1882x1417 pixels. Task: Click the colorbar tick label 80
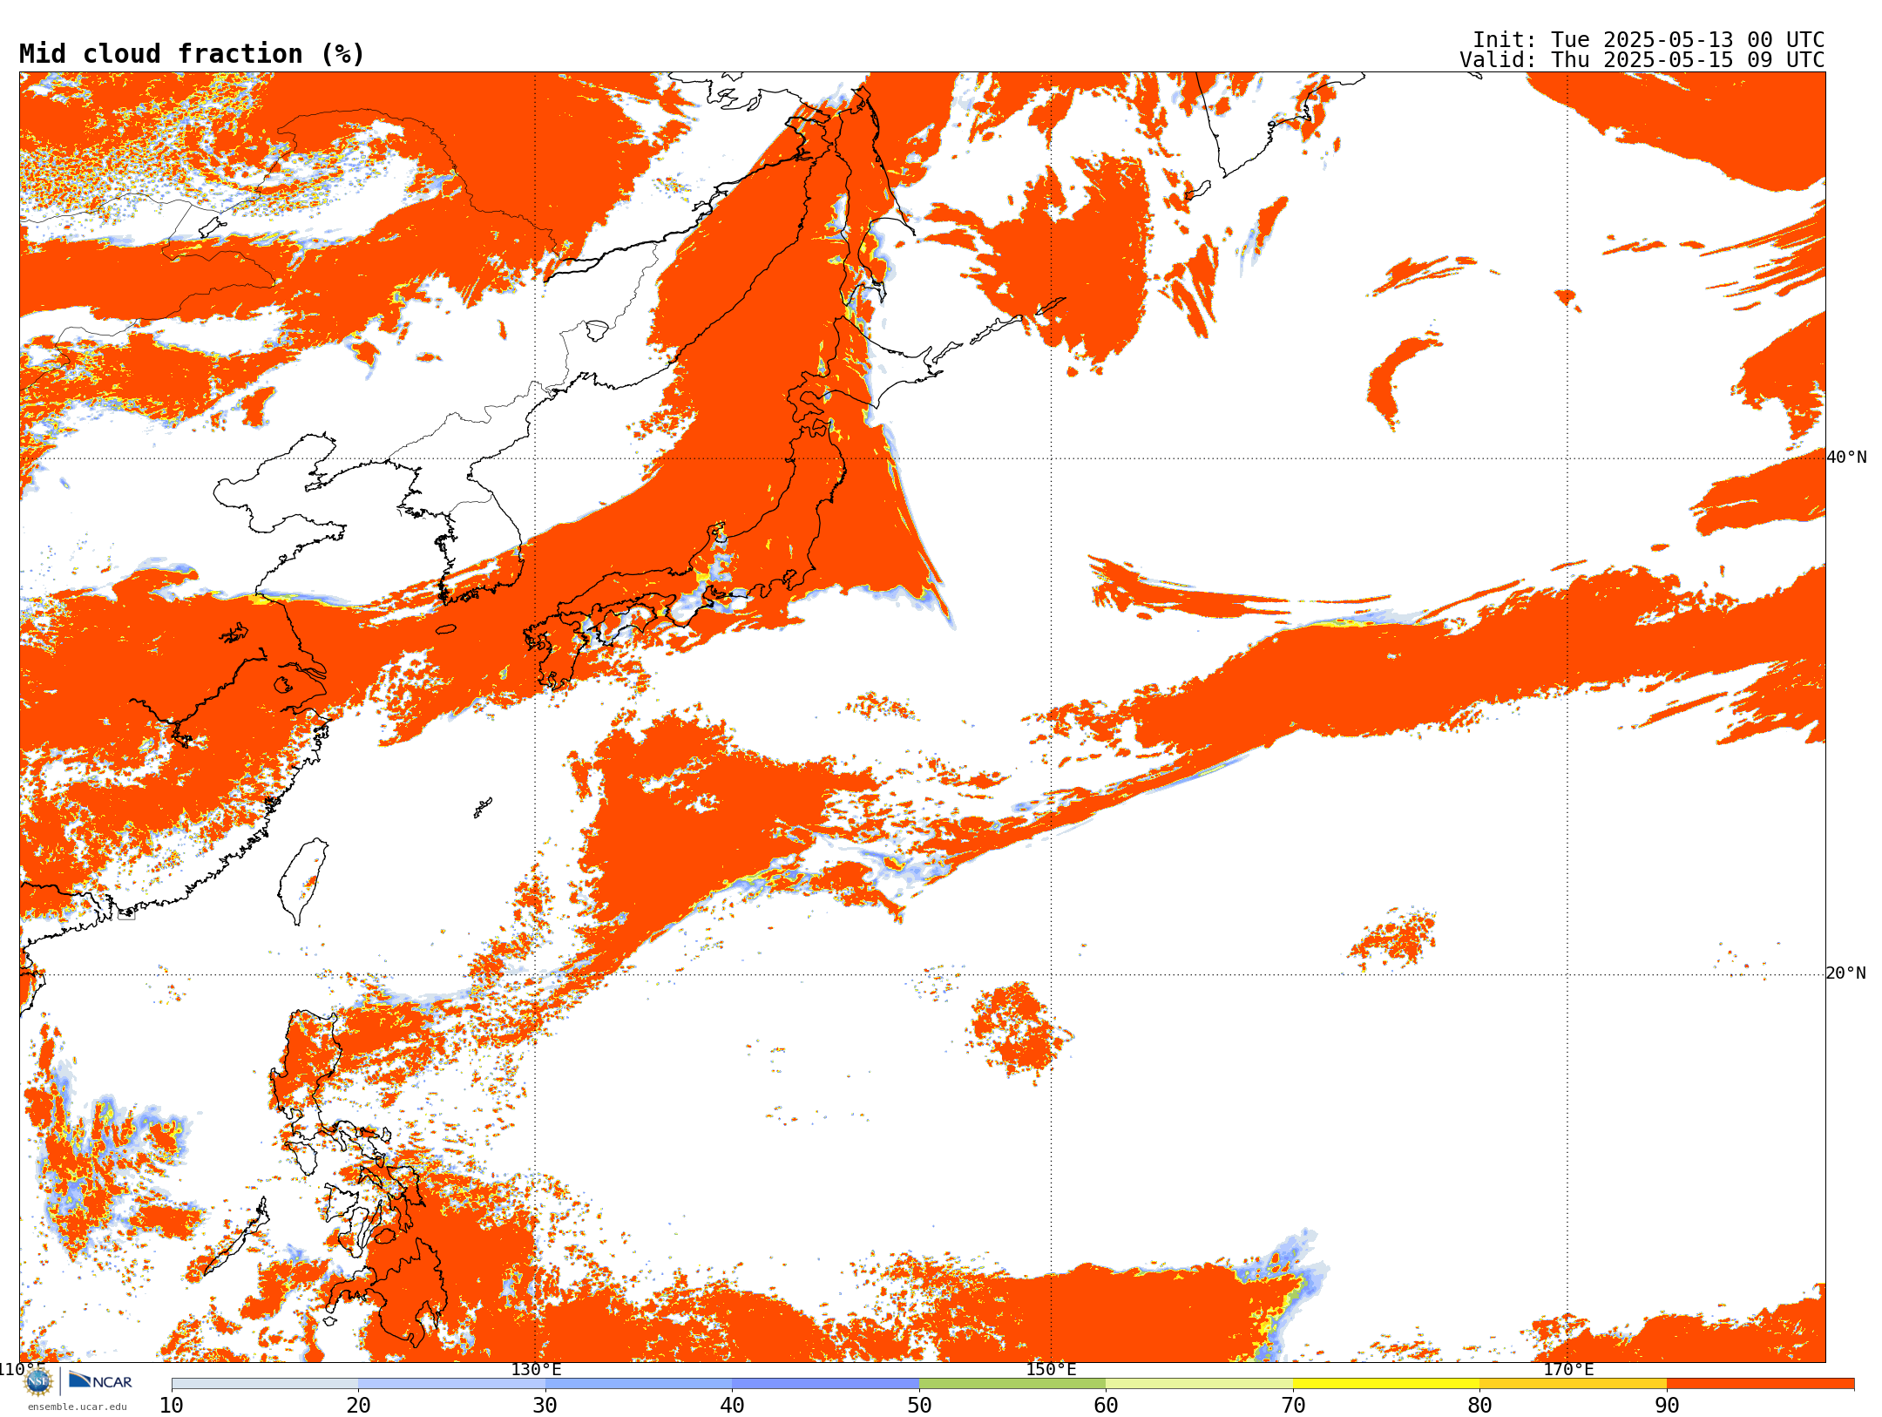point(1479,1405)
